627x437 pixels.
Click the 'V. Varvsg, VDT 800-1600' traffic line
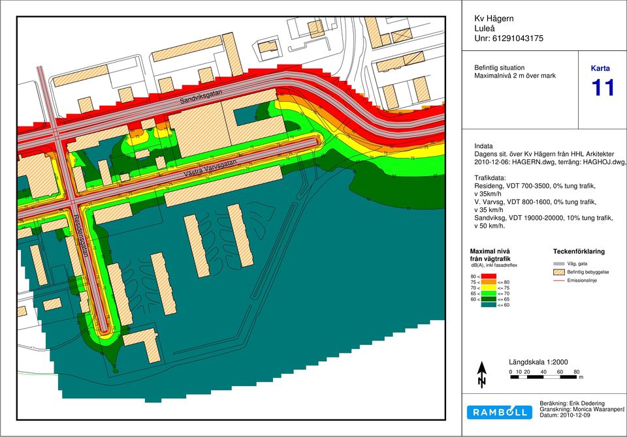[x=535, y=202]
